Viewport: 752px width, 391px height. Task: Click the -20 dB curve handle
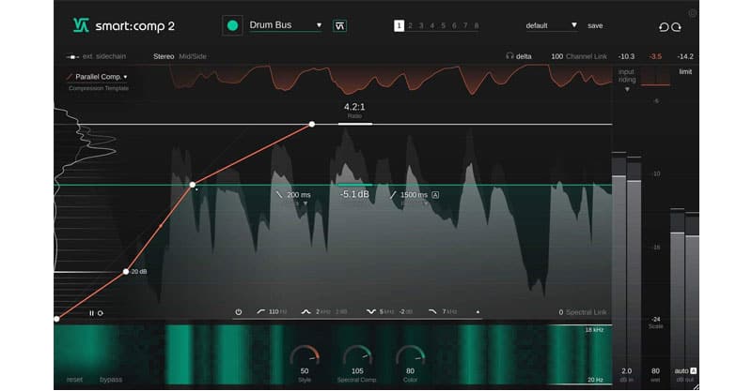click(x=126, y=271)
